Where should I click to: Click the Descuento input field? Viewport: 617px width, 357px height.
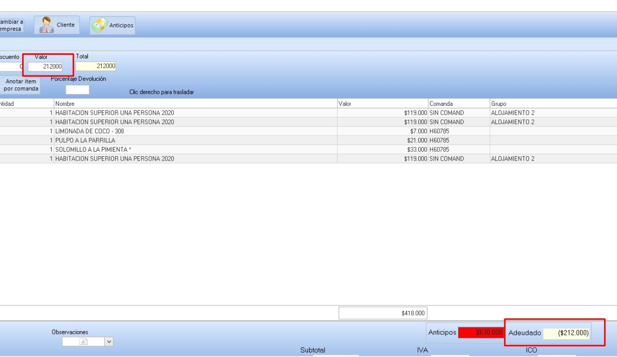point(11,67)
